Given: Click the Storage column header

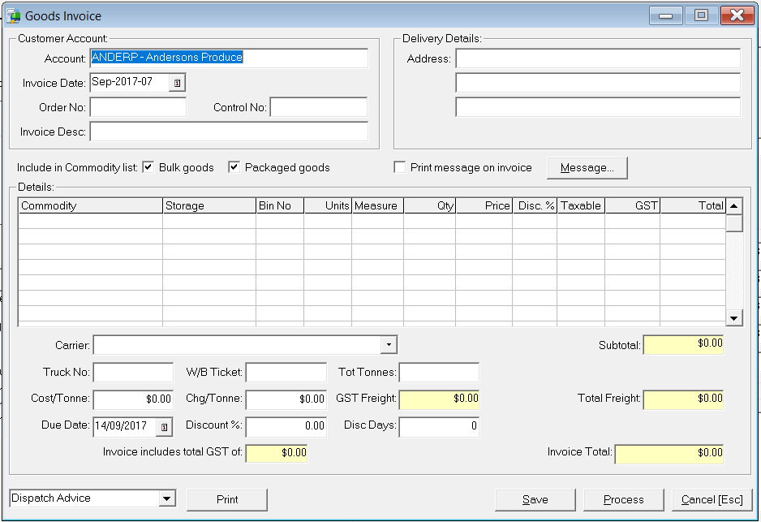Looking at the screenshot, I should click(x=209, y=205).
